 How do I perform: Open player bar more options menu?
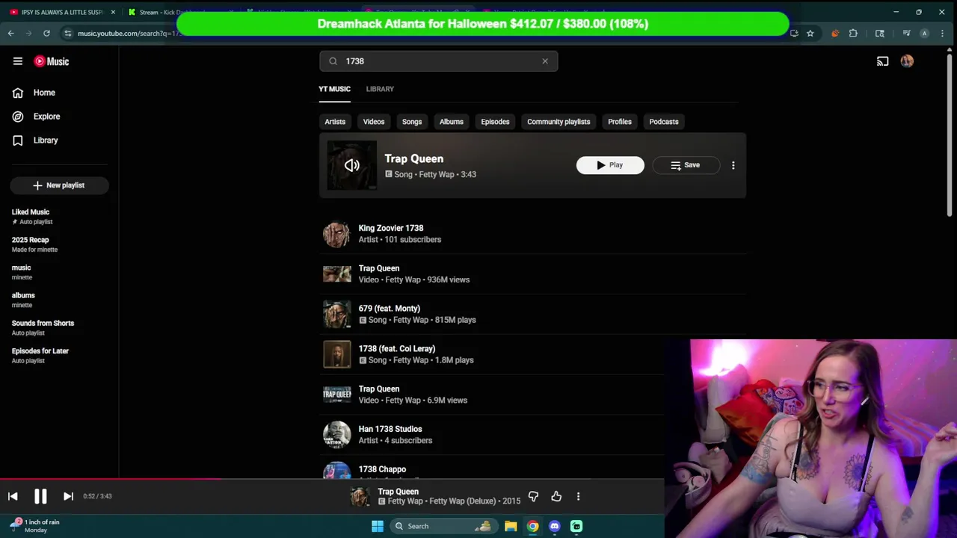pos(578,496)
